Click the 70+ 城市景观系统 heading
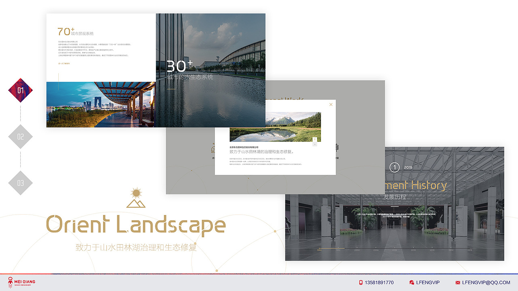518x291 pixels. [x=76, y=32]
